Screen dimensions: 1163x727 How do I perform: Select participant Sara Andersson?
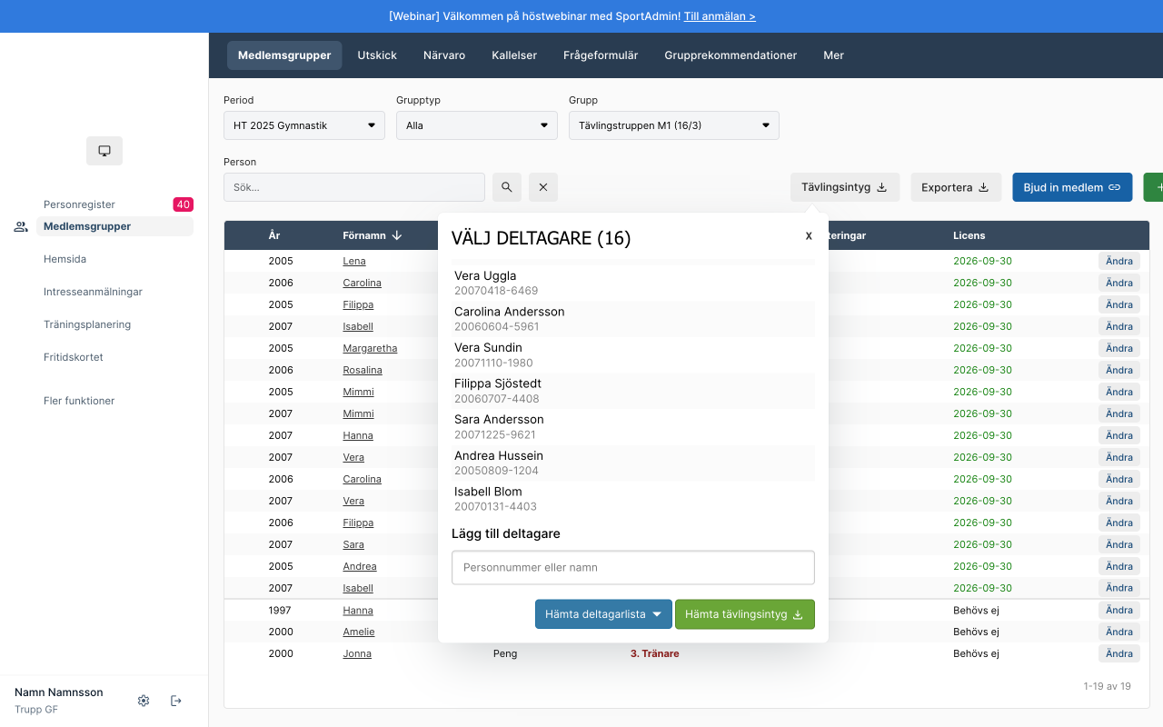(x=633, y=427)
